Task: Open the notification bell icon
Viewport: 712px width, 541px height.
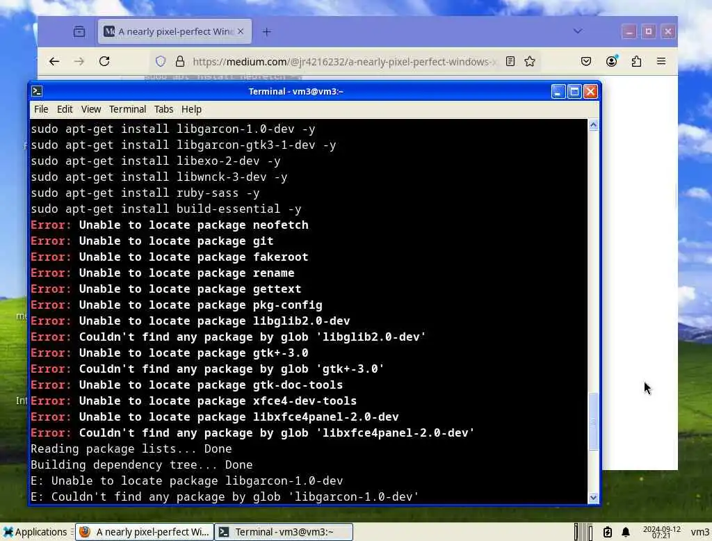Action: coord(626,532)
